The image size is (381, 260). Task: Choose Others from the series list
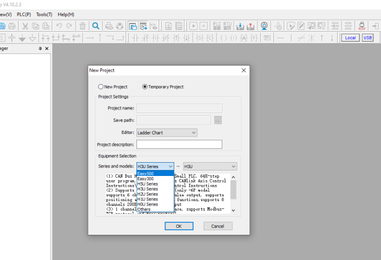pyautogui.click(x=155, y=210)
